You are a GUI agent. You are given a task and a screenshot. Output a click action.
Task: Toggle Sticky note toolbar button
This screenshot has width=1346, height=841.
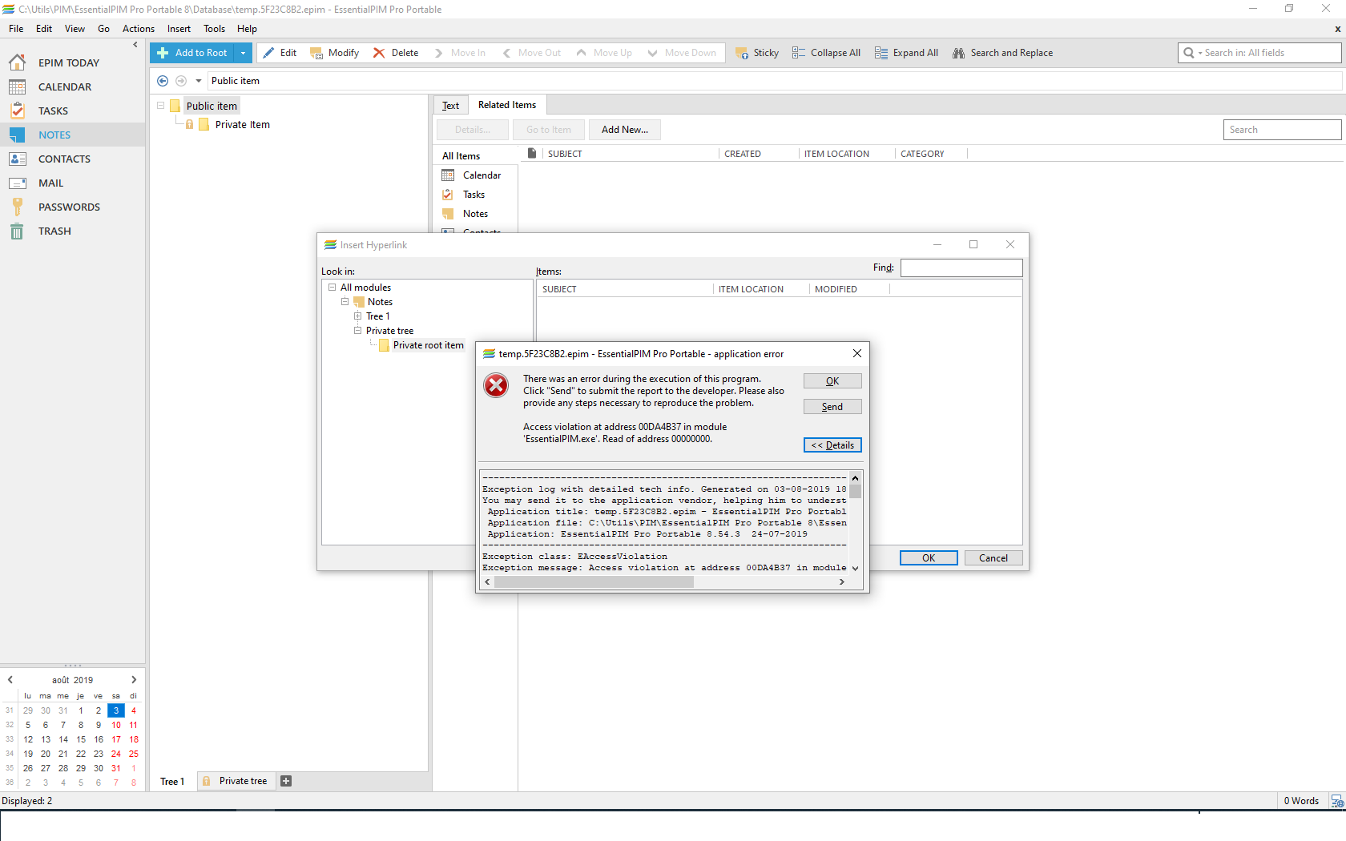tap(757, 53)
